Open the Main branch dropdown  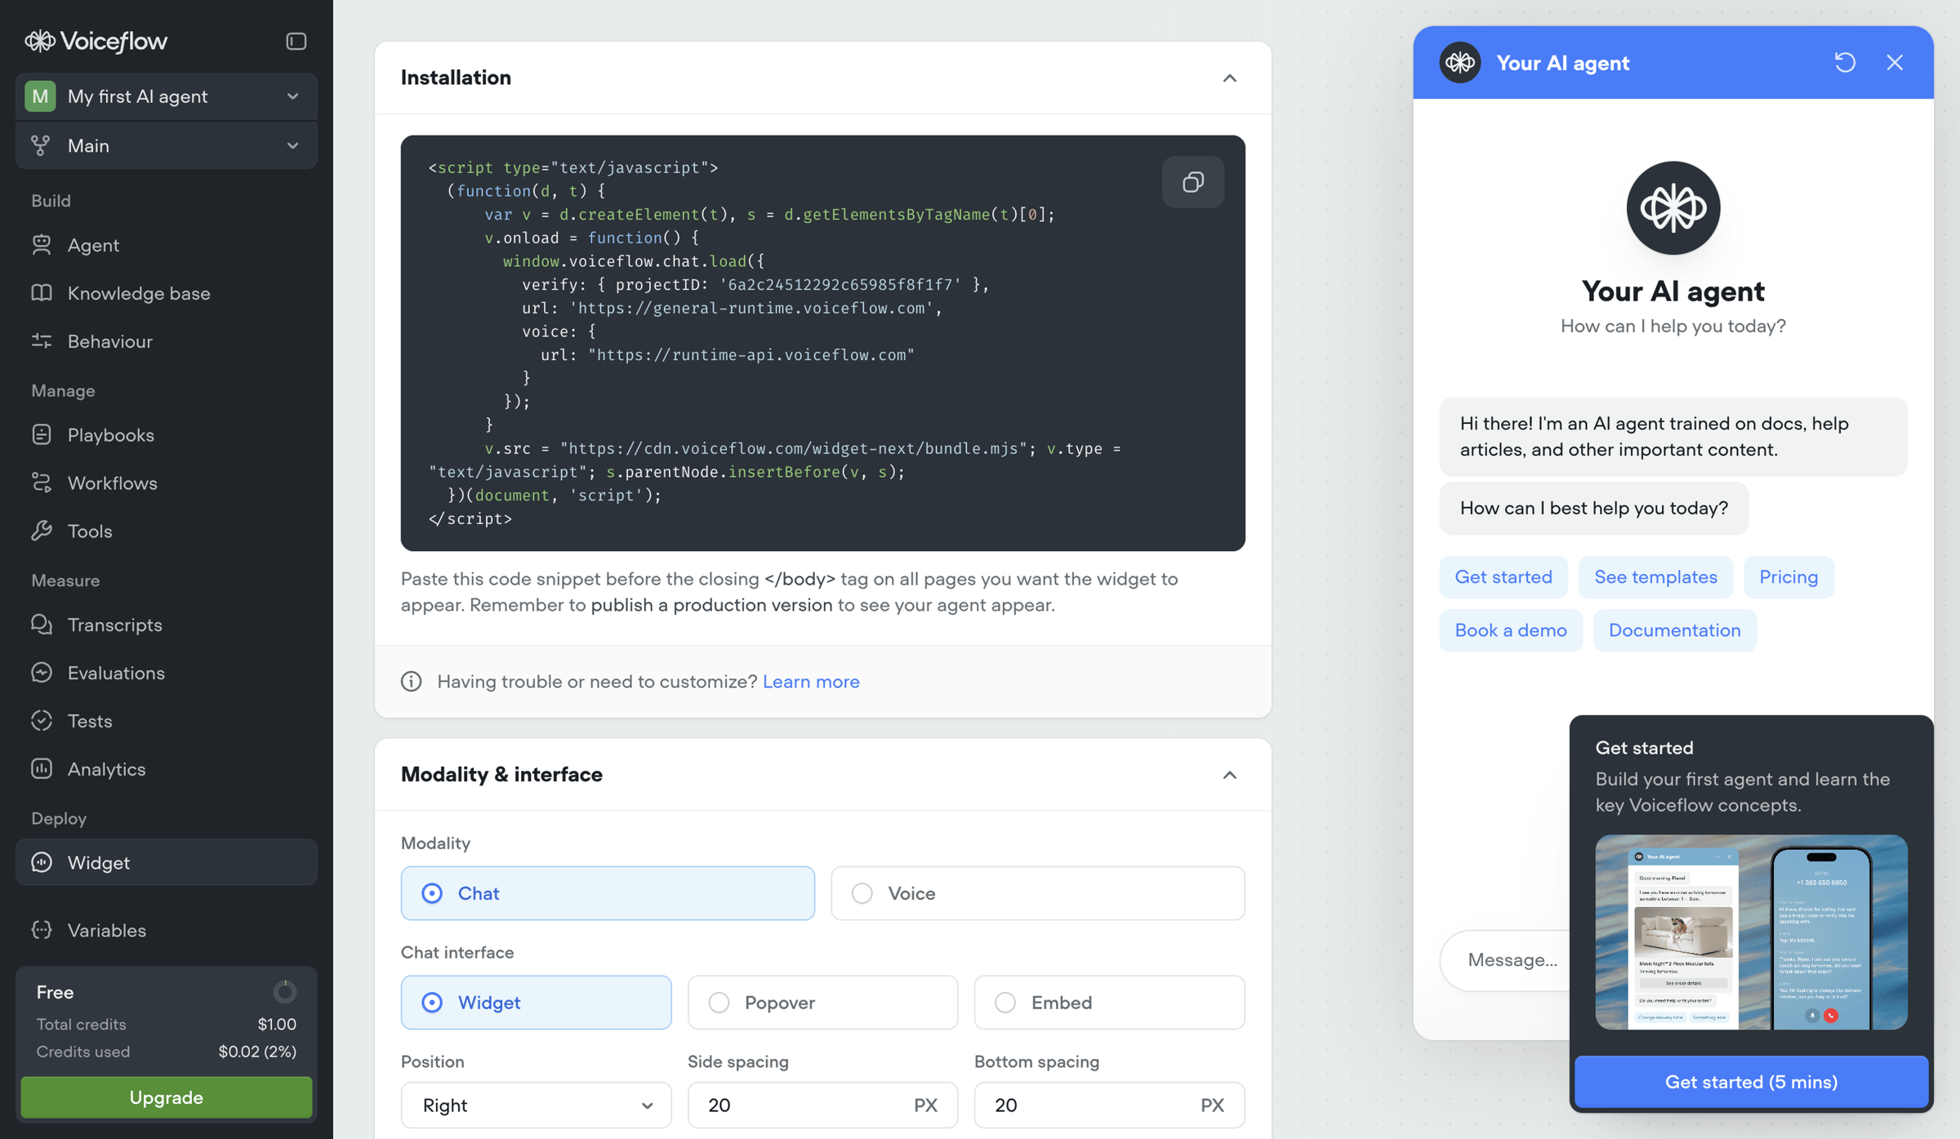tap(167, 145)
